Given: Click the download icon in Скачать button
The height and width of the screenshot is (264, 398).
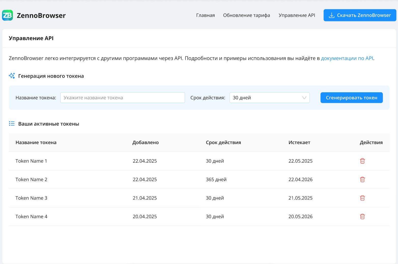Looking at the screenshot, I should coord(331,15).
